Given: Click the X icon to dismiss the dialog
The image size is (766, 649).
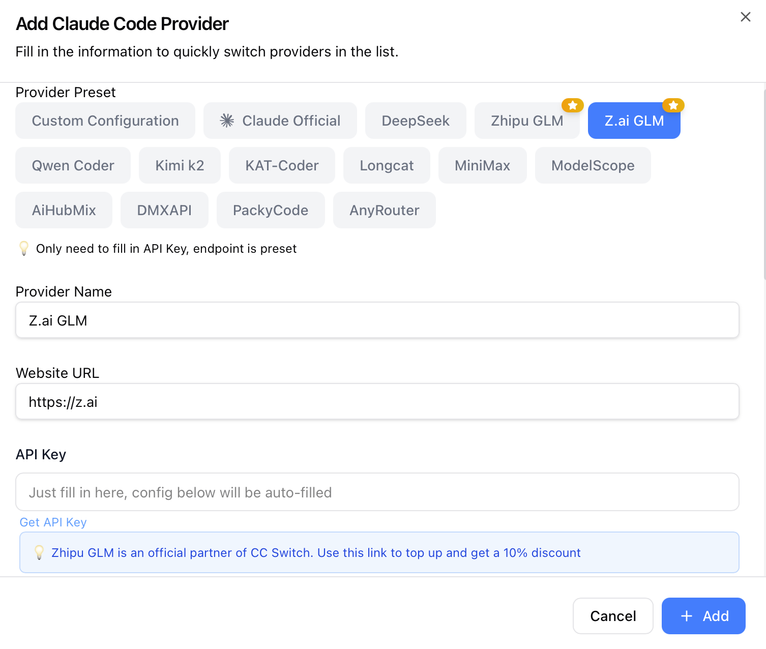Looking at the screenshot, I should [745, 17].
